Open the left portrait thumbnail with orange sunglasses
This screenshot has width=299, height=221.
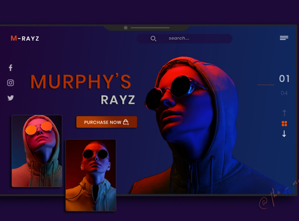[x=37, y=151]
